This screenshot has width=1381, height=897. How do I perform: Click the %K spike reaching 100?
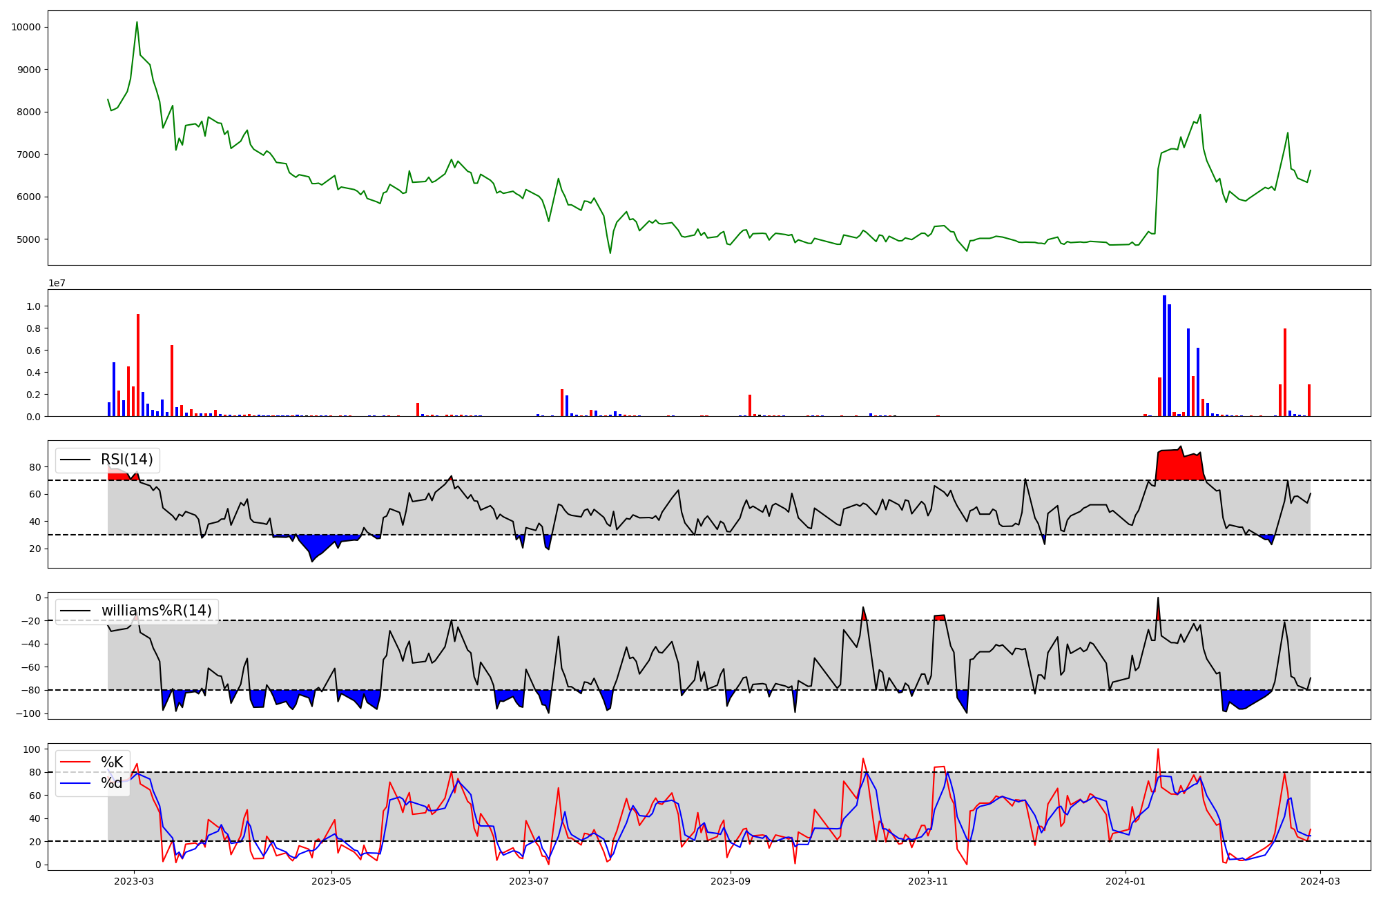pos(1158,749)
